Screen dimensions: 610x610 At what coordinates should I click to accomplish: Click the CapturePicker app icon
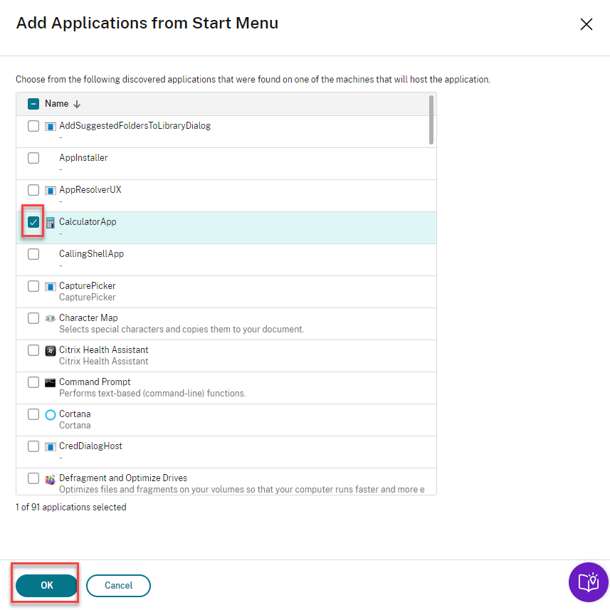pos(51,286)
